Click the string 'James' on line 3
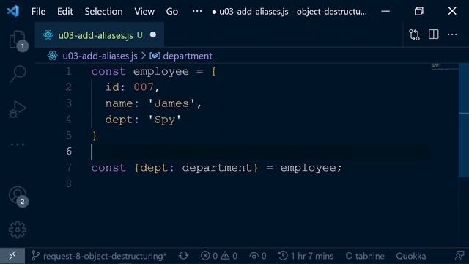469x264 pixels. [x=171, y=103]
